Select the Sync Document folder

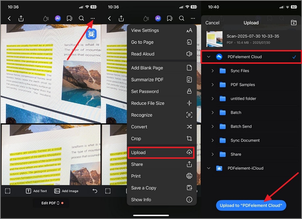251,140
